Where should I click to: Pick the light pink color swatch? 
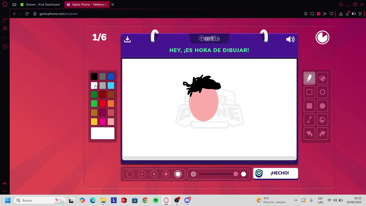point(111,122)
